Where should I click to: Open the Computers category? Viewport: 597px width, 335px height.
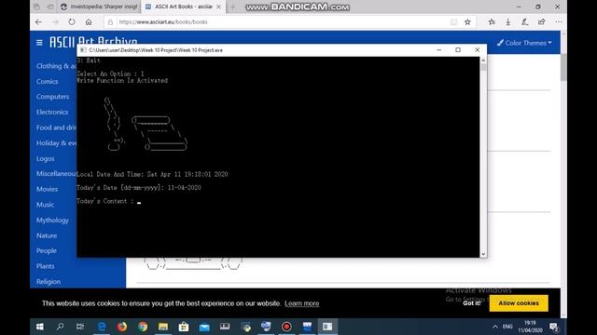click(x=53, y=97)
